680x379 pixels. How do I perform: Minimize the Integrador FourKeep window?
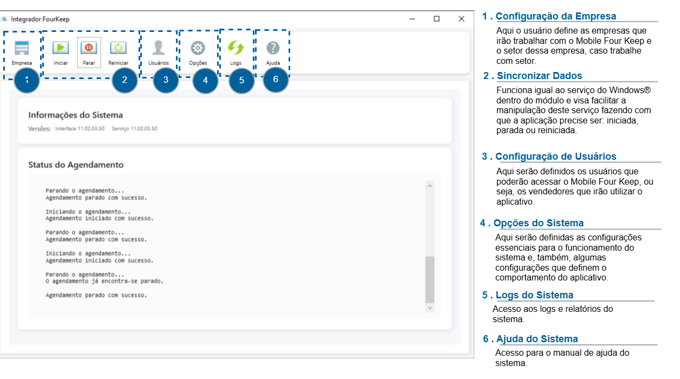pyautogui.click(x=412, y=19)
